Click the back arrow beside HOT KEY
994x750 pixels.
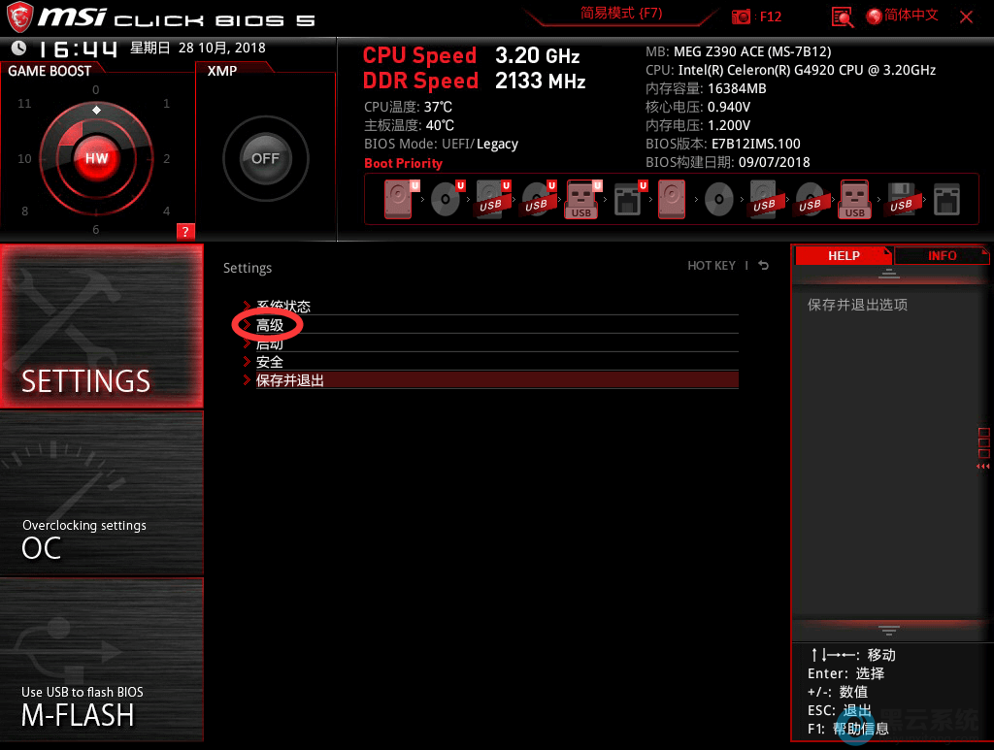click(x=764, y=266)
